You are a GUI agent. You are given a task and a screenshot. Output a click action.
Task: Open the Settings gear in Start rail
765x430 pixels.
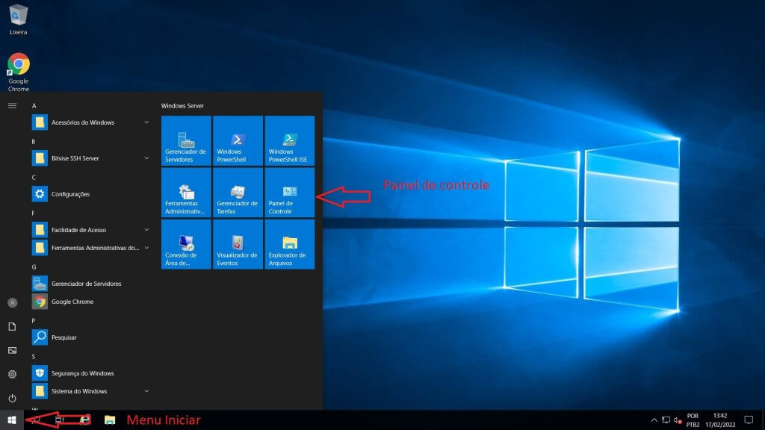[x=12, y=375]
